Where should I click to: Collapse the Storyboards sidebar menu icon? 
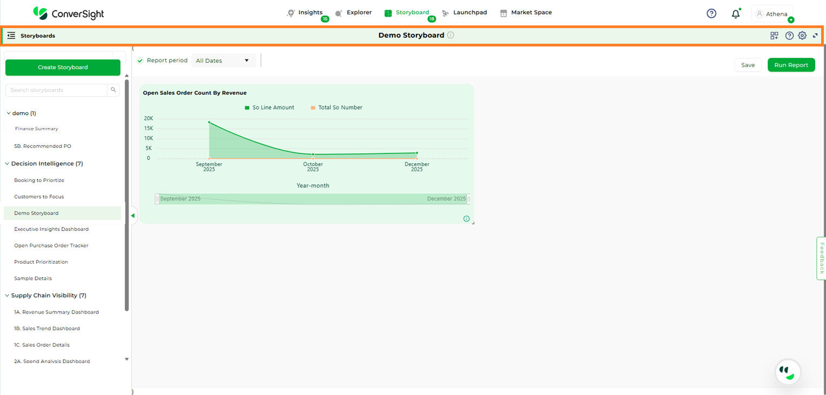tap(11, 36)
